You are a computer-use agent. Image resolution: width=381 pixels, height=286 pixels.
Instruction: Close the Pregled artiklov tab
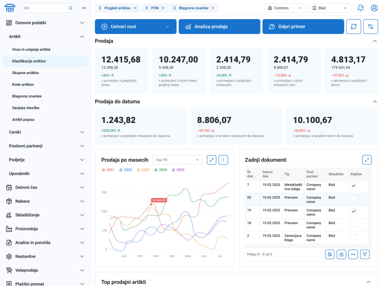tap(135, 8)
